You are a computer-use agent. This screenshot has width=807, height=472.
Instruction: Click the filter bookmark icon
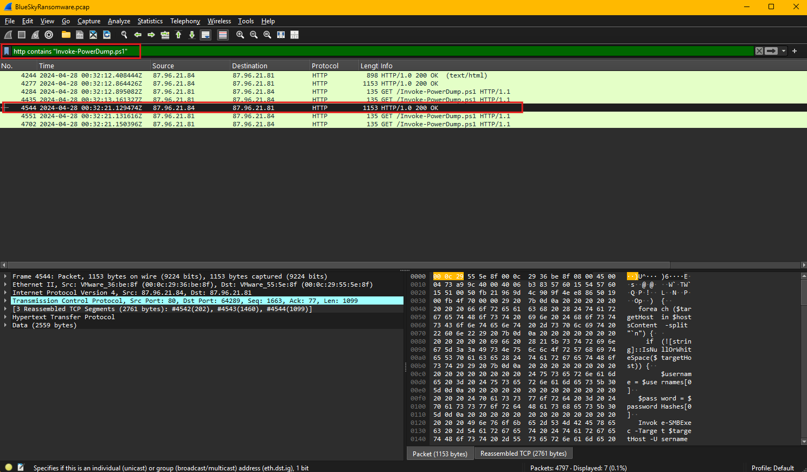pos(7,51)
